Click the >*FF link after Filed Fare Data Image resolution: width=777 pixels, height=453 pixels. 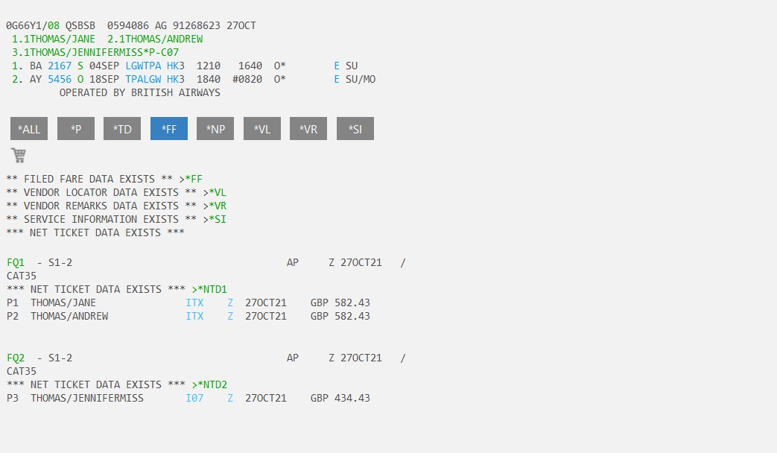(191, 179)
